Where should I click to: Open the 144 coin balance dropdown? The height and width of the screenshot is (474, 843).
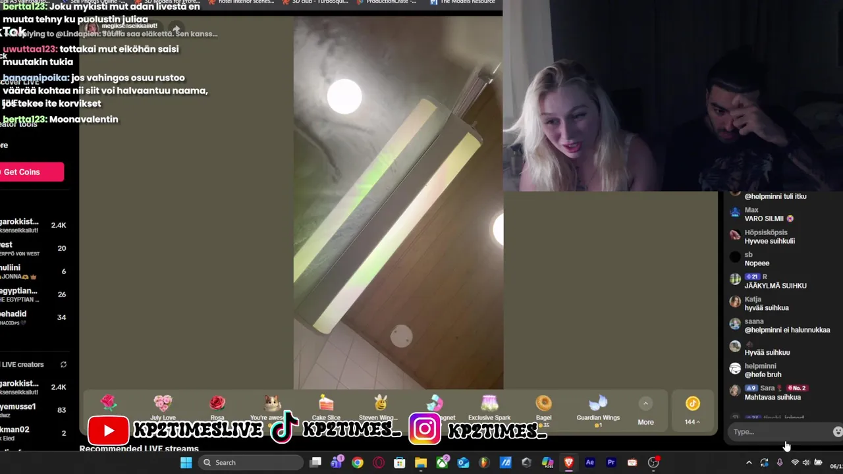coord(692,411)
